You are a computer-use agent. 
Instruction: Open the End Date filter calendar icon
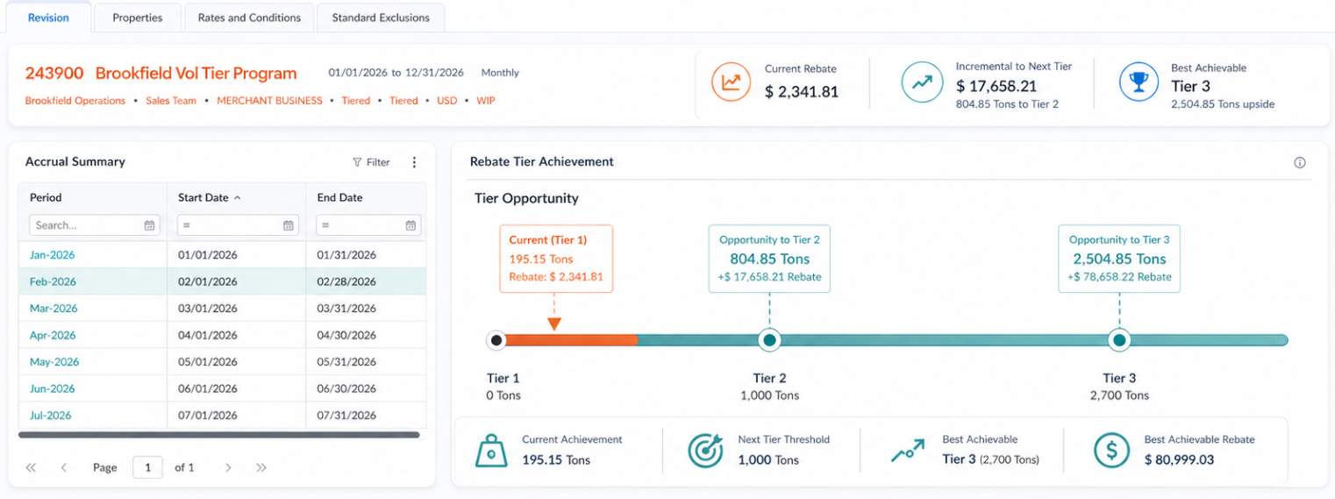[410, 225]
